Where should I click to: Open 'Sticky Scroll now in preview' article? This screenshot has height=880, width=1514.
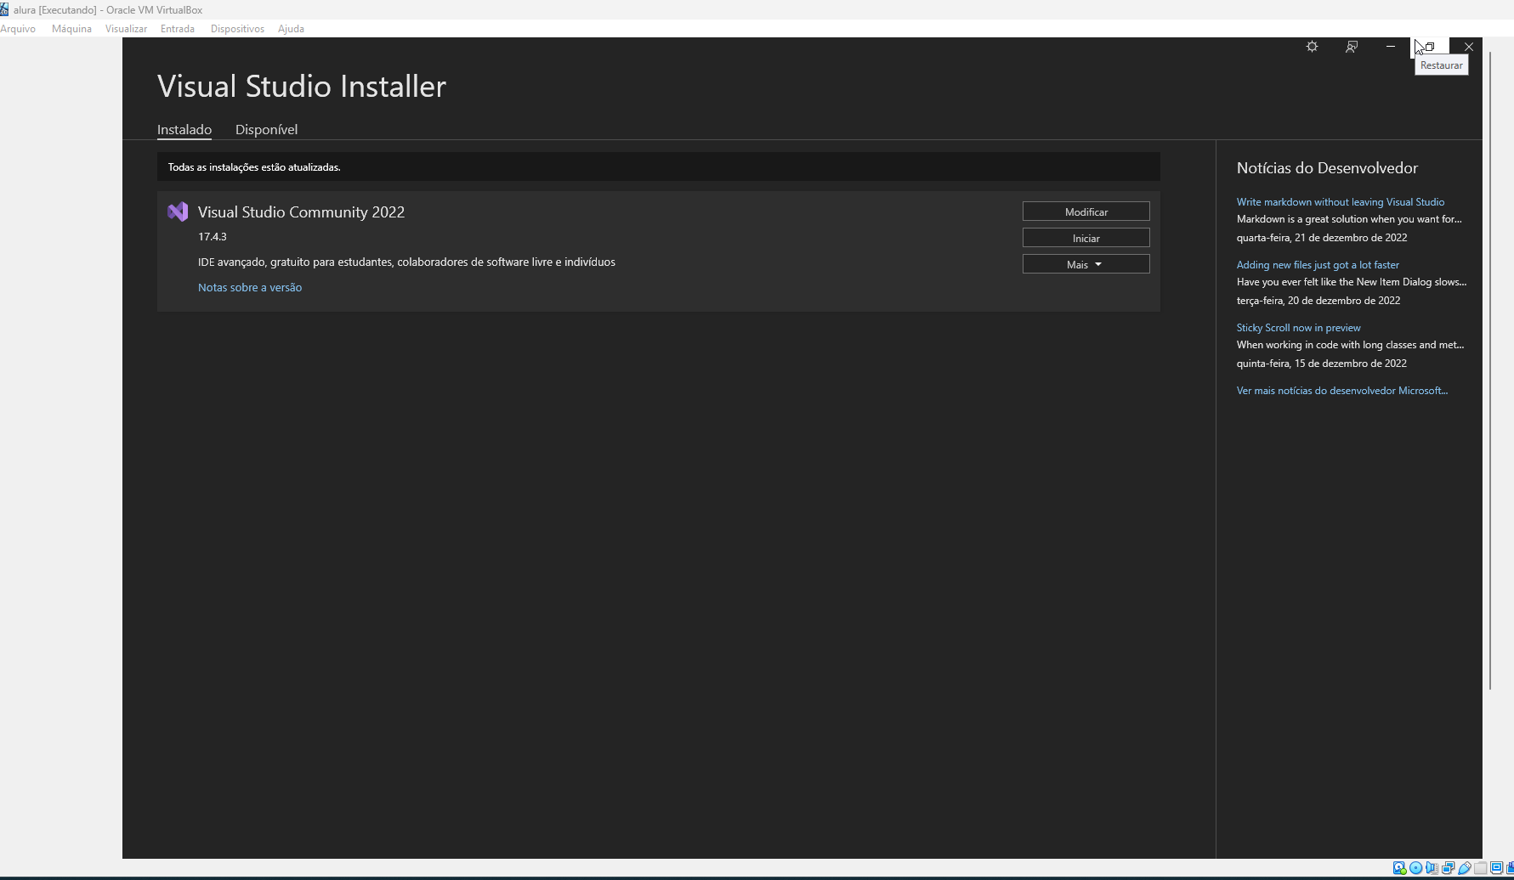1298,328
